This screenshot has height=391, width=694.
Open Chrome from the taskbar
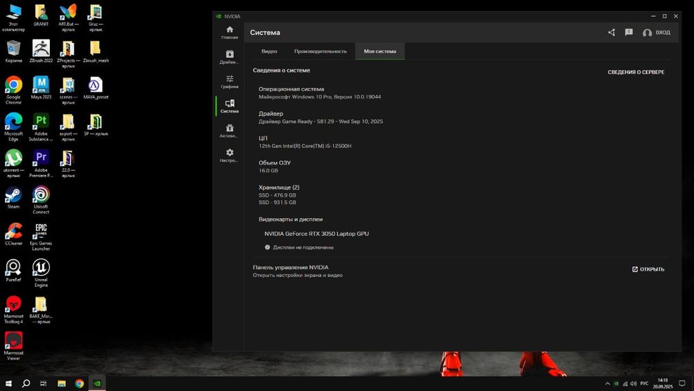click(79, 383)
